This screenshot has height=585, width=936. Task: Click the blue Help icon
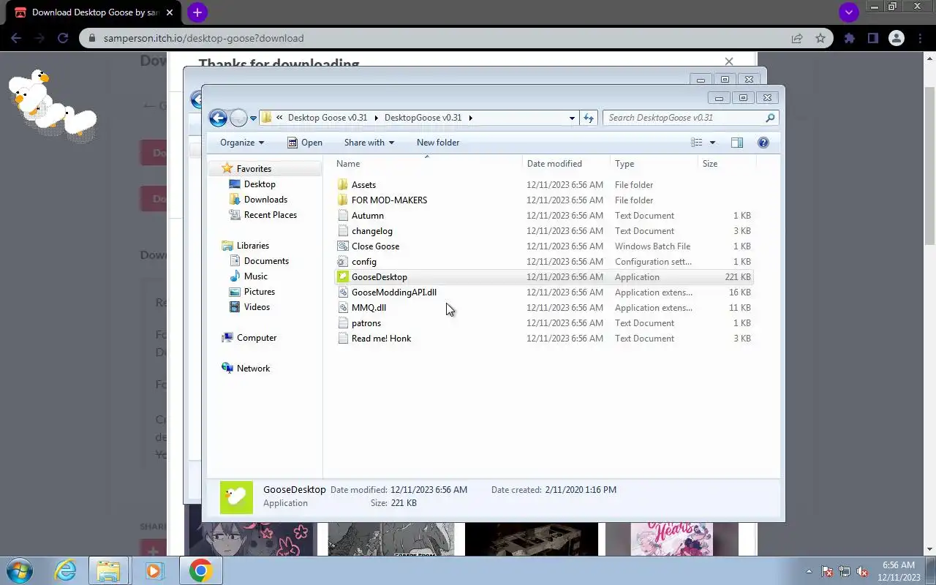click(763, 143)
